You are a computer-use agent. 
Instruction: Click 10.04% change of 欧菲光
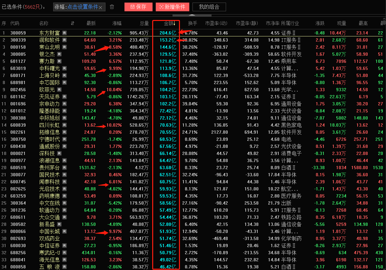tap(114, 90)
